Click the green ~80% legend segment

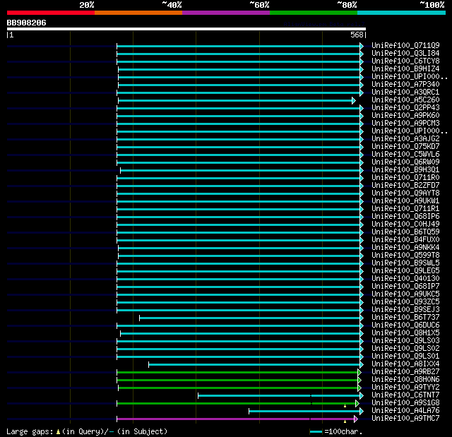(314, 13)
